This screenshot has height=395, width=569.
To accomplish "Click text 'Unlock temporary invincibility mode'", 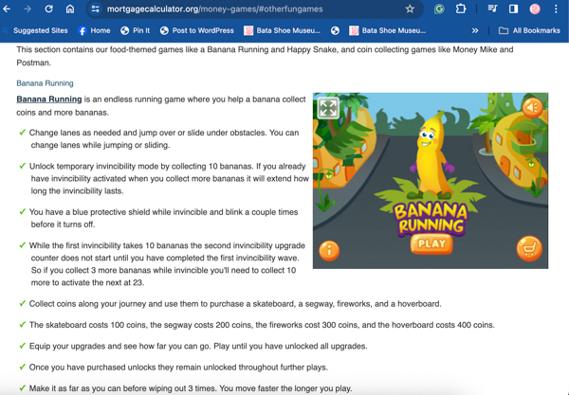I will (92, 167).
